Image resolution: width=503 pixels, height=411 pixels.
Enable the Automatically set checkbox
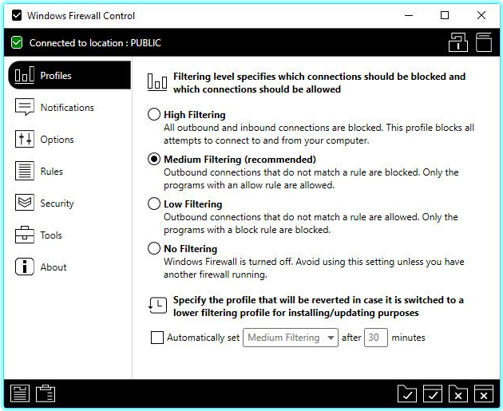[157, 338]
